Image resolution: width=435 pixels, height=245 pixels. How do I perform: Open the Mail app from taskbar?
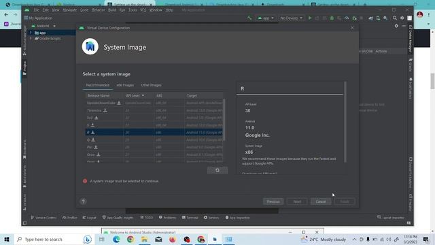click(x=158, y=239)
